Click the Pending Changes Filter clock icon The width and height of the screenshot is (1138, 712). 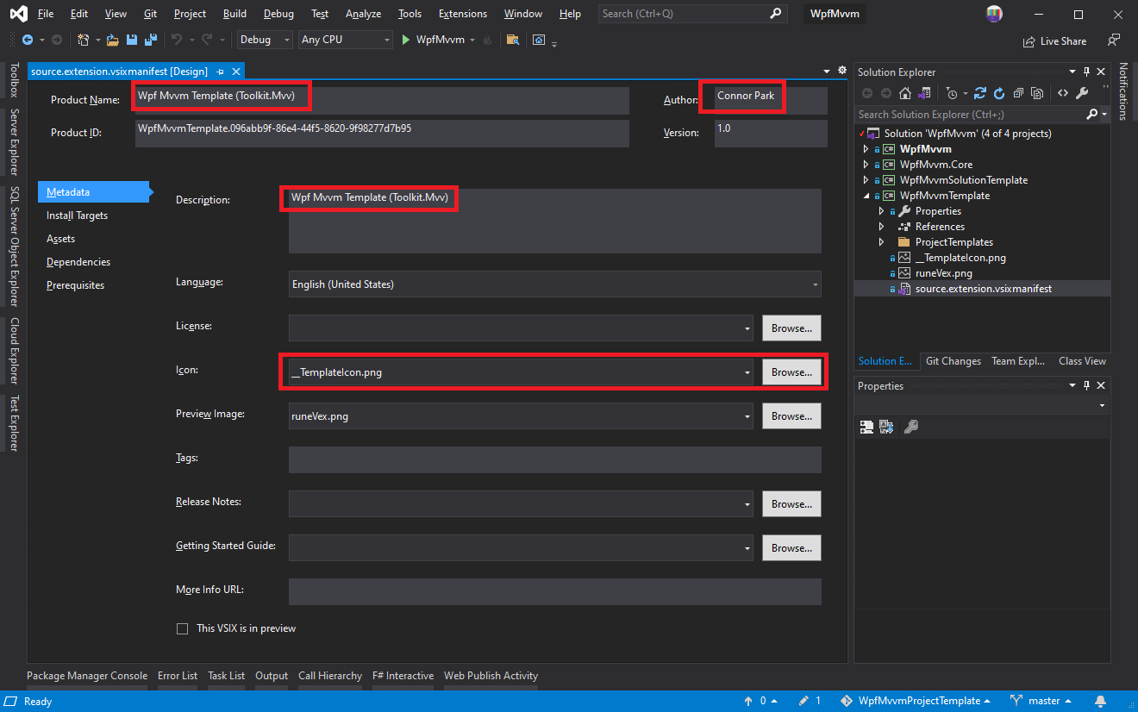(951, 93)
